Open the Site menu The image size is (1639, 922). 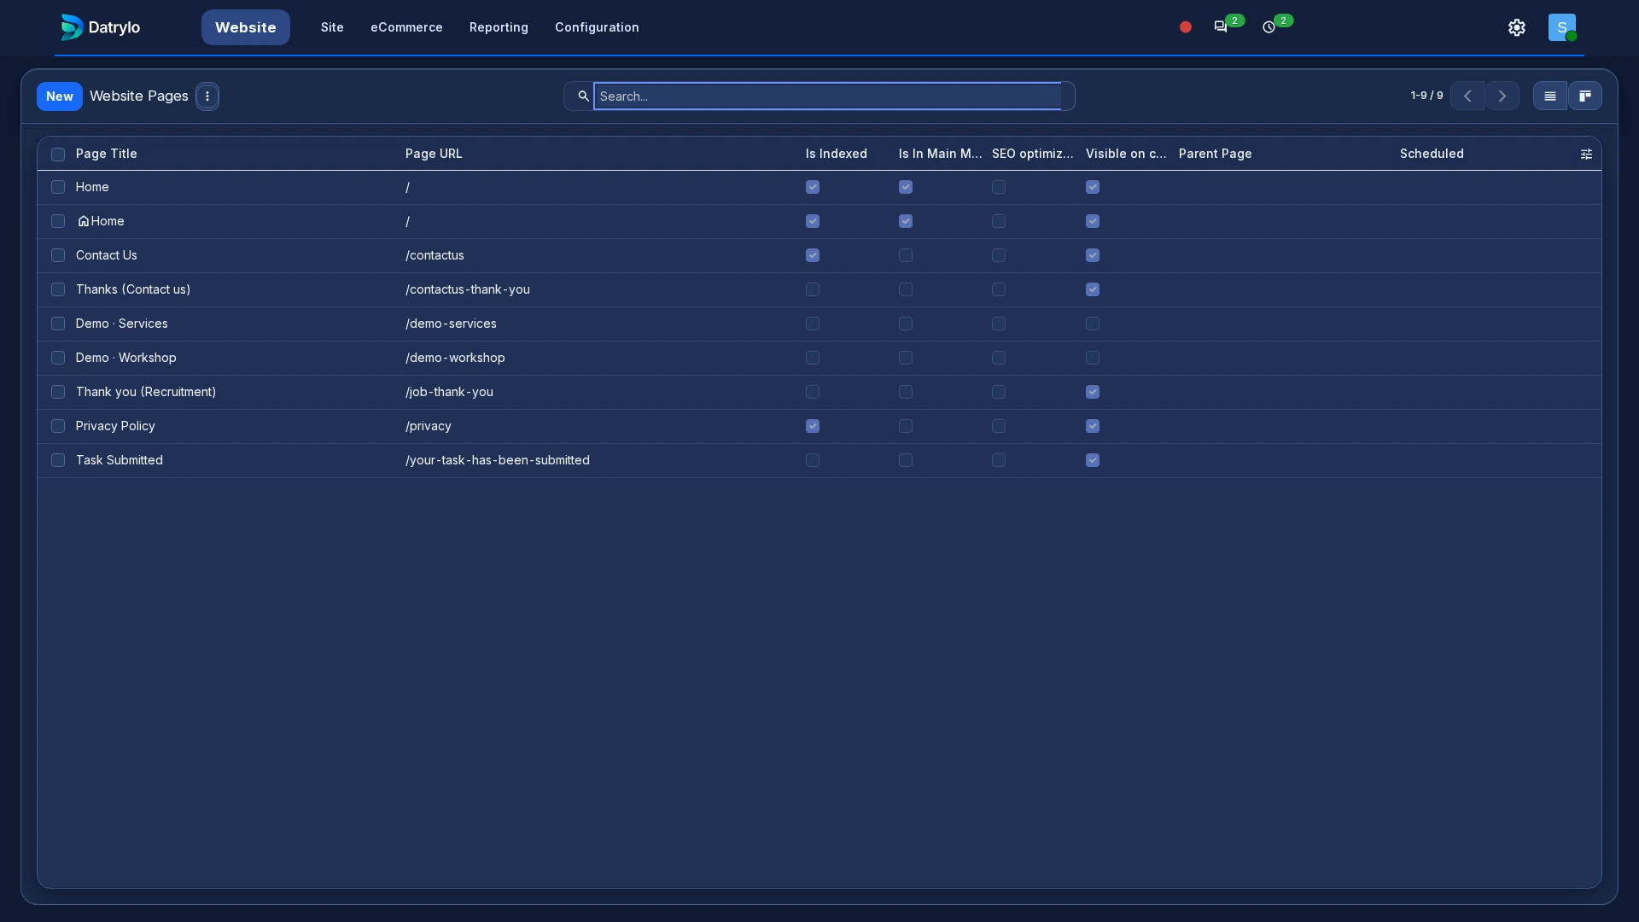[332, 27]
